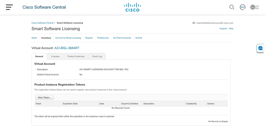Open the Reports section
The width and height of the screenshot is (265, 126).
click(x=89, y=38)
